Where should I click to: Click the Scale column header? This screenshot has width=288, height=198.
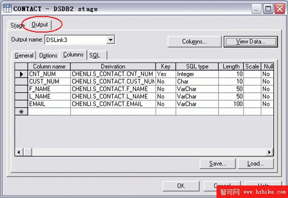pos(252,67)
